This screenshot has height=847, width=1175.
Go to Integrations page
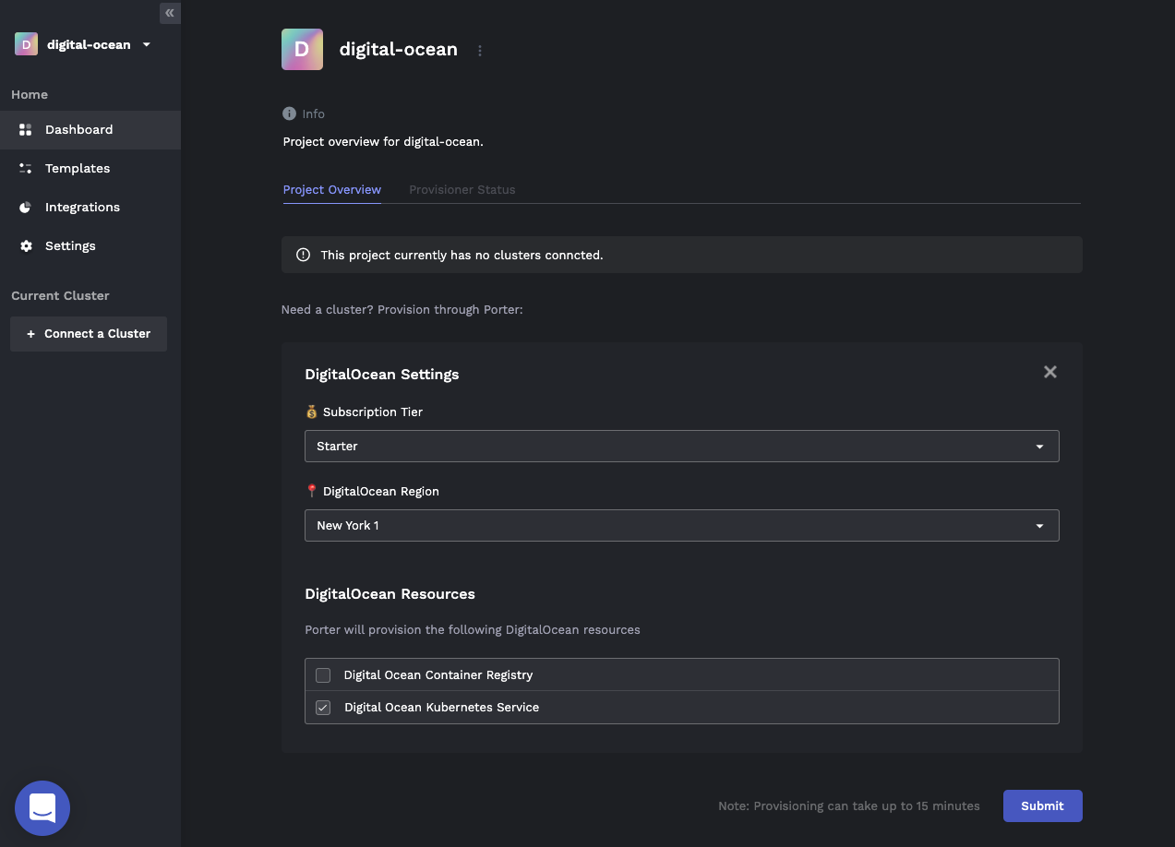pyautogui.click(x=90, y=208)
